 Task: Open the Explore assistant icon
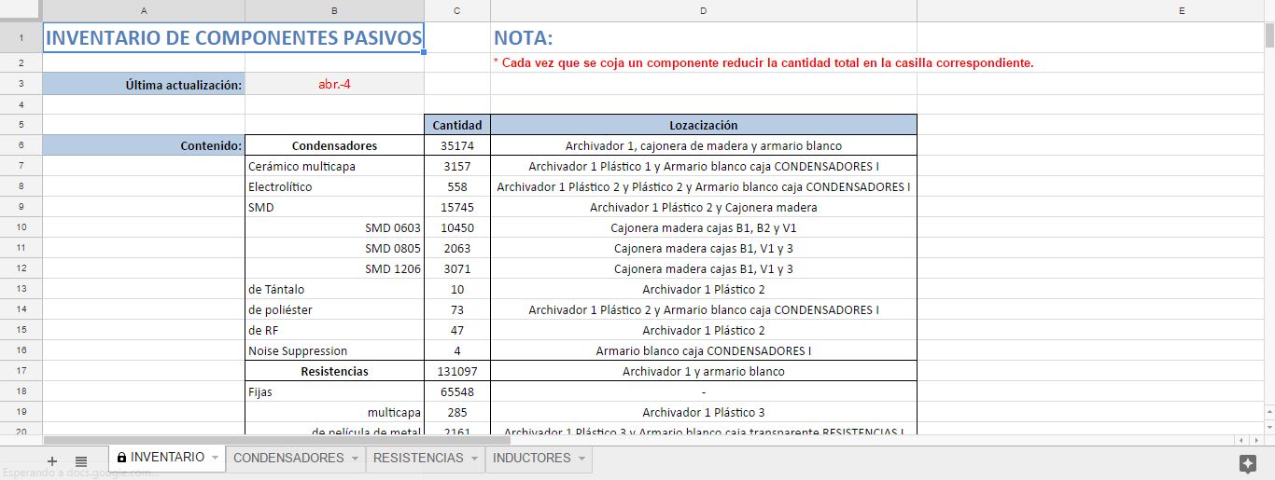click(x=1247, y=463)
